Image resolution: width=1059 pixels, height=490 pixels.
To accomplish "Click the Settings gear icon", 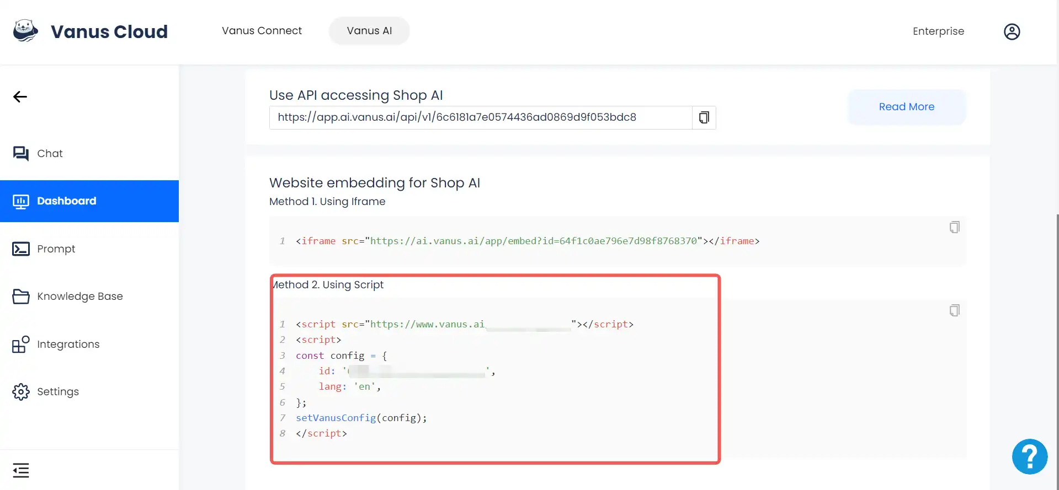I will [21, 392].
